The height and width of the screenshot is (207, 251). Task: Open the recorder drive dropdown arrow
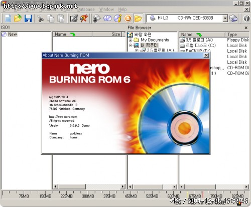coord(225,18)
